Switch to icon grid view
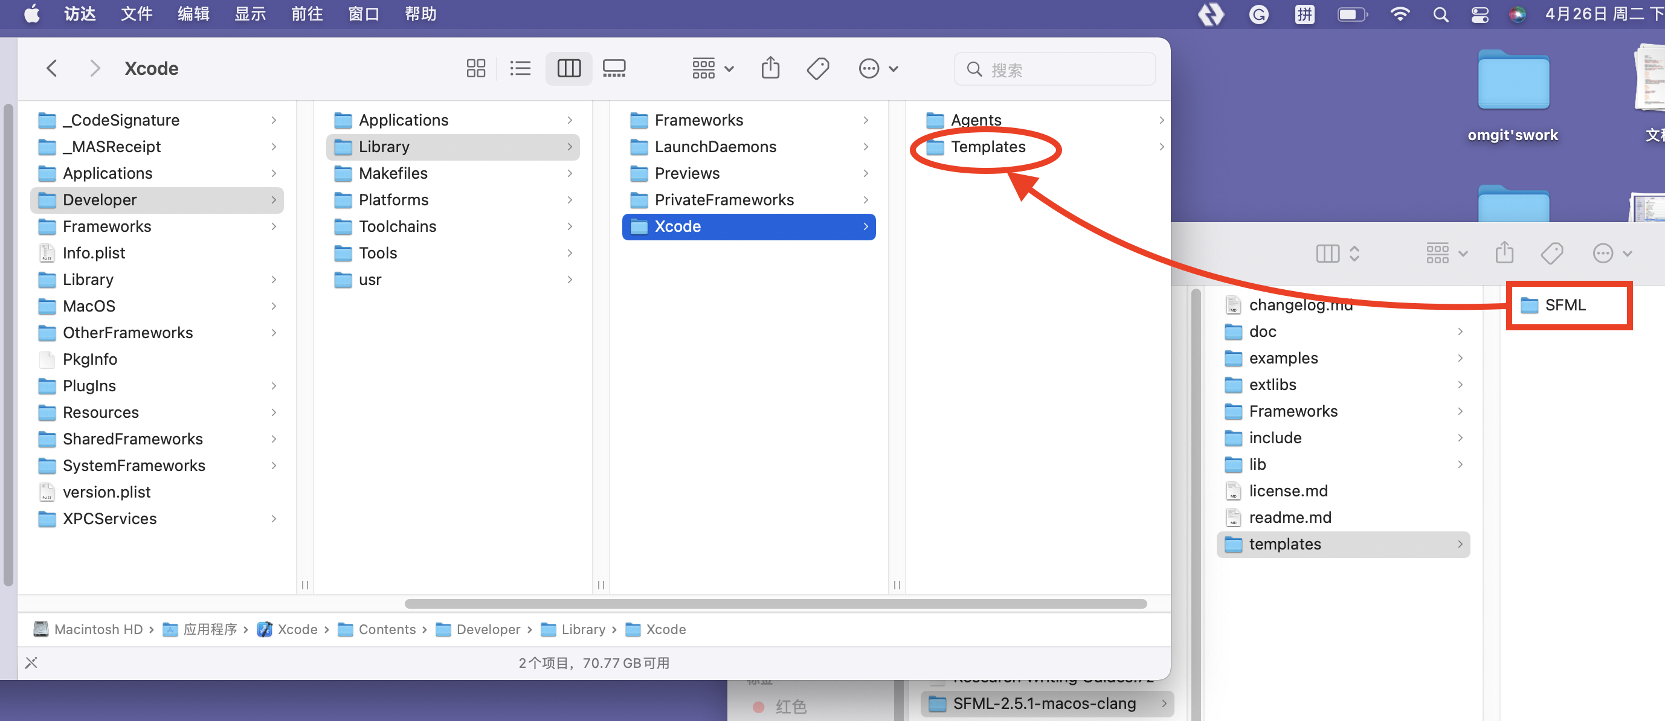 pos(475,68)
